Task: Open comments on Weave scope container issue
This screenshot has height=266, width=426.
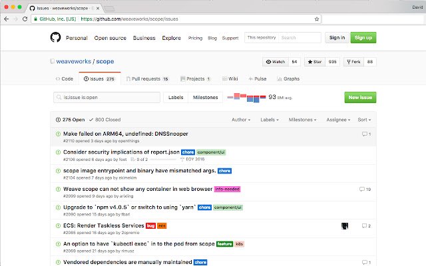Action: click(365, 189)
